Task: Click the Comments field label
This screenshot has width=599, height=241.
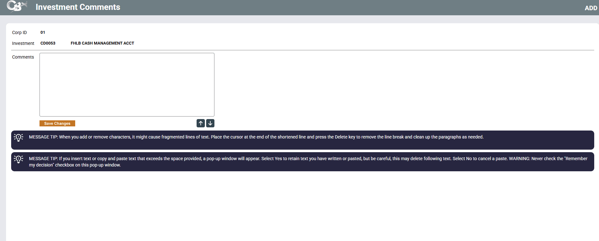Action: [23, 57]
